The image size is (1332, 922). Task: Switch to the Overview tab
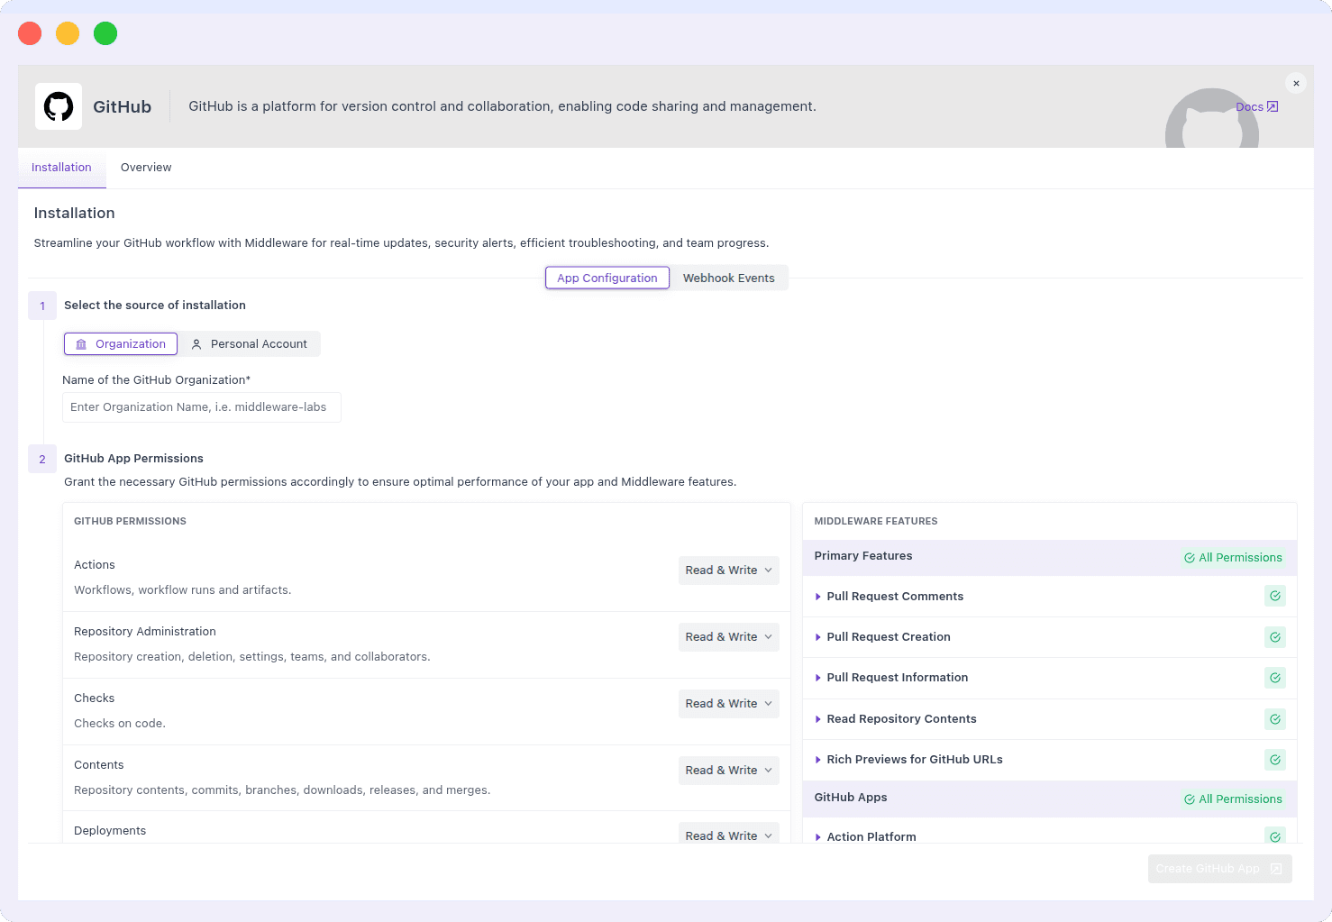[146, 168]
